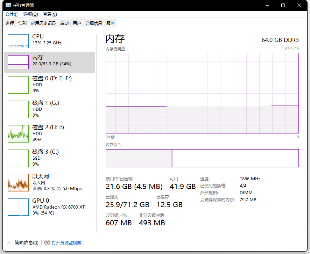Image resolution: width=310 pixels, height=254 pixels.
Task: Click the Task Manager app icon in title bar
Action: pos(8,5)
